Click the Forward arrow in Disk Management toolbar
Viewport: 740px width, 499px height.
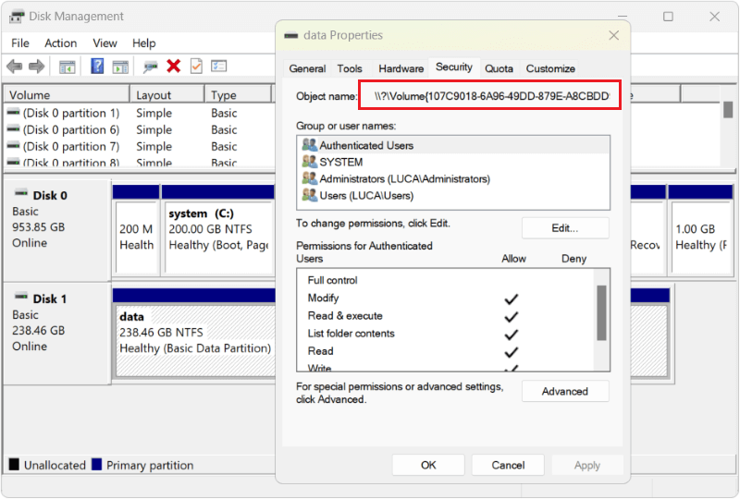pos(36,67)
